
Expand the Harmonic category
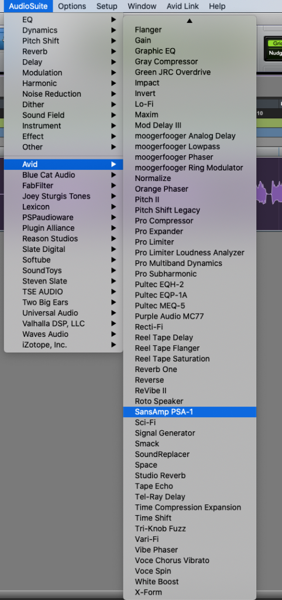(63, 83)
